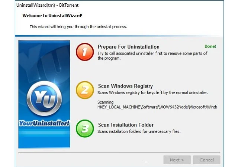Screen dimensions: 238x167
Task: Click the wizard introduction subtitle text
Action: pos(78,27)
